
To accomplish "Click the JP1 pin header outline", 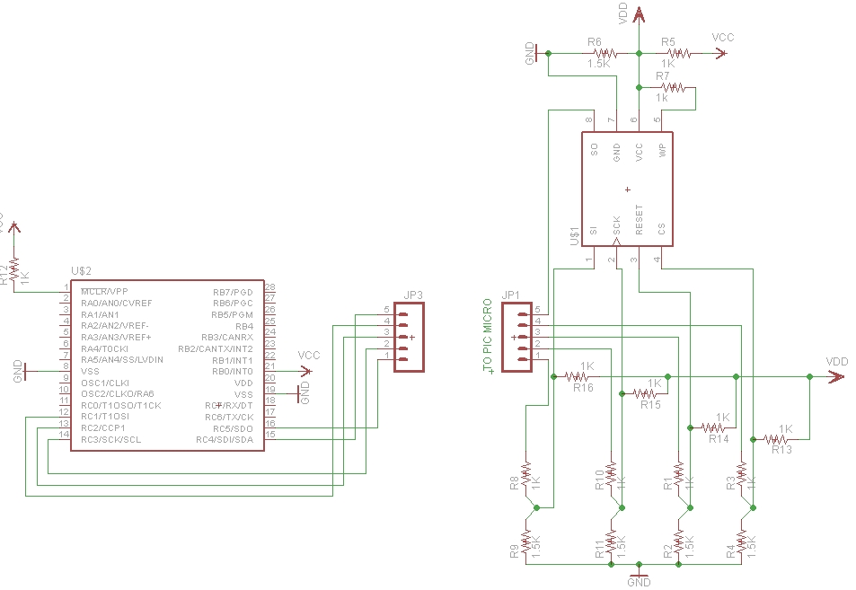I will pyautogui.click(x=516, y=338).
